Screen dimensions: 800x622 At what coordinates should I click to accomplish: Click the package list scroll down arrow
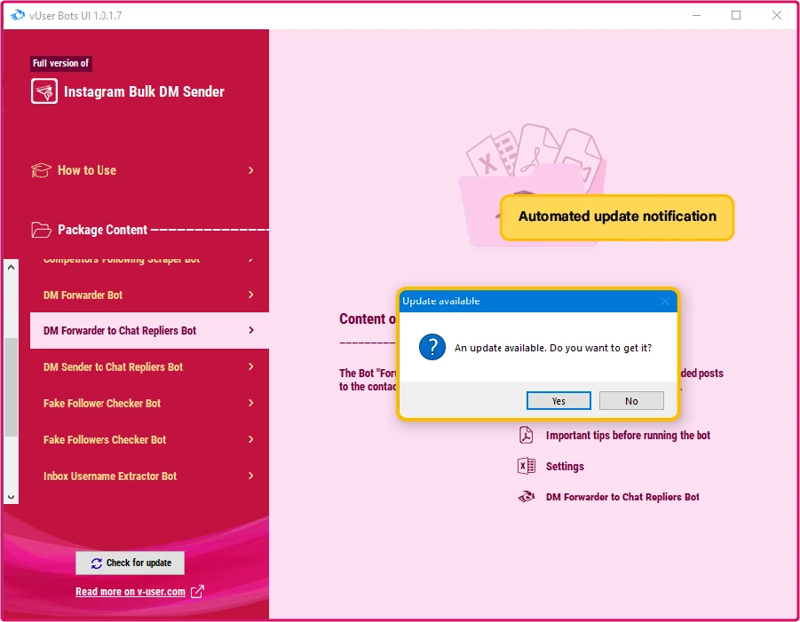[12, 497]
